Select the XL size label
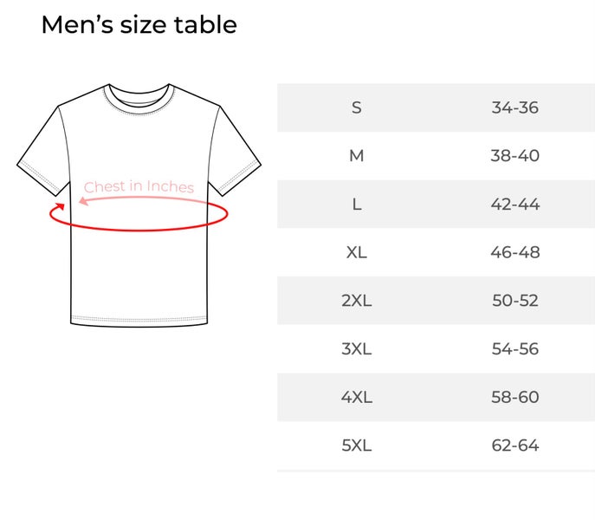 (x=357, y=252)
